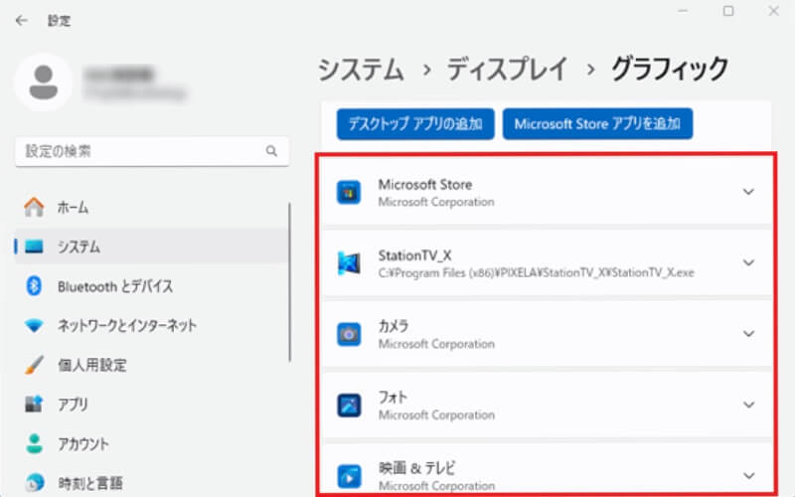Expand the Microsoft Store entry chevron
795x497 pixels.
click(x=748, y=192)
